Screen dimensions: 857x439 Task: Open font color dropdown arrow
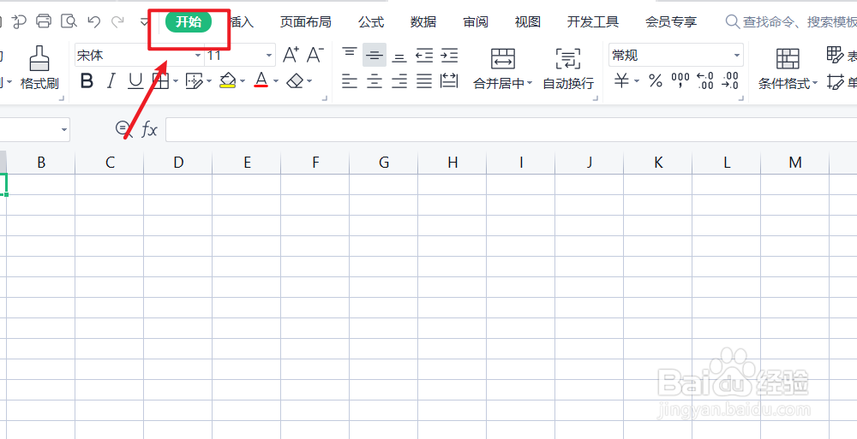[x=275, y=82]
